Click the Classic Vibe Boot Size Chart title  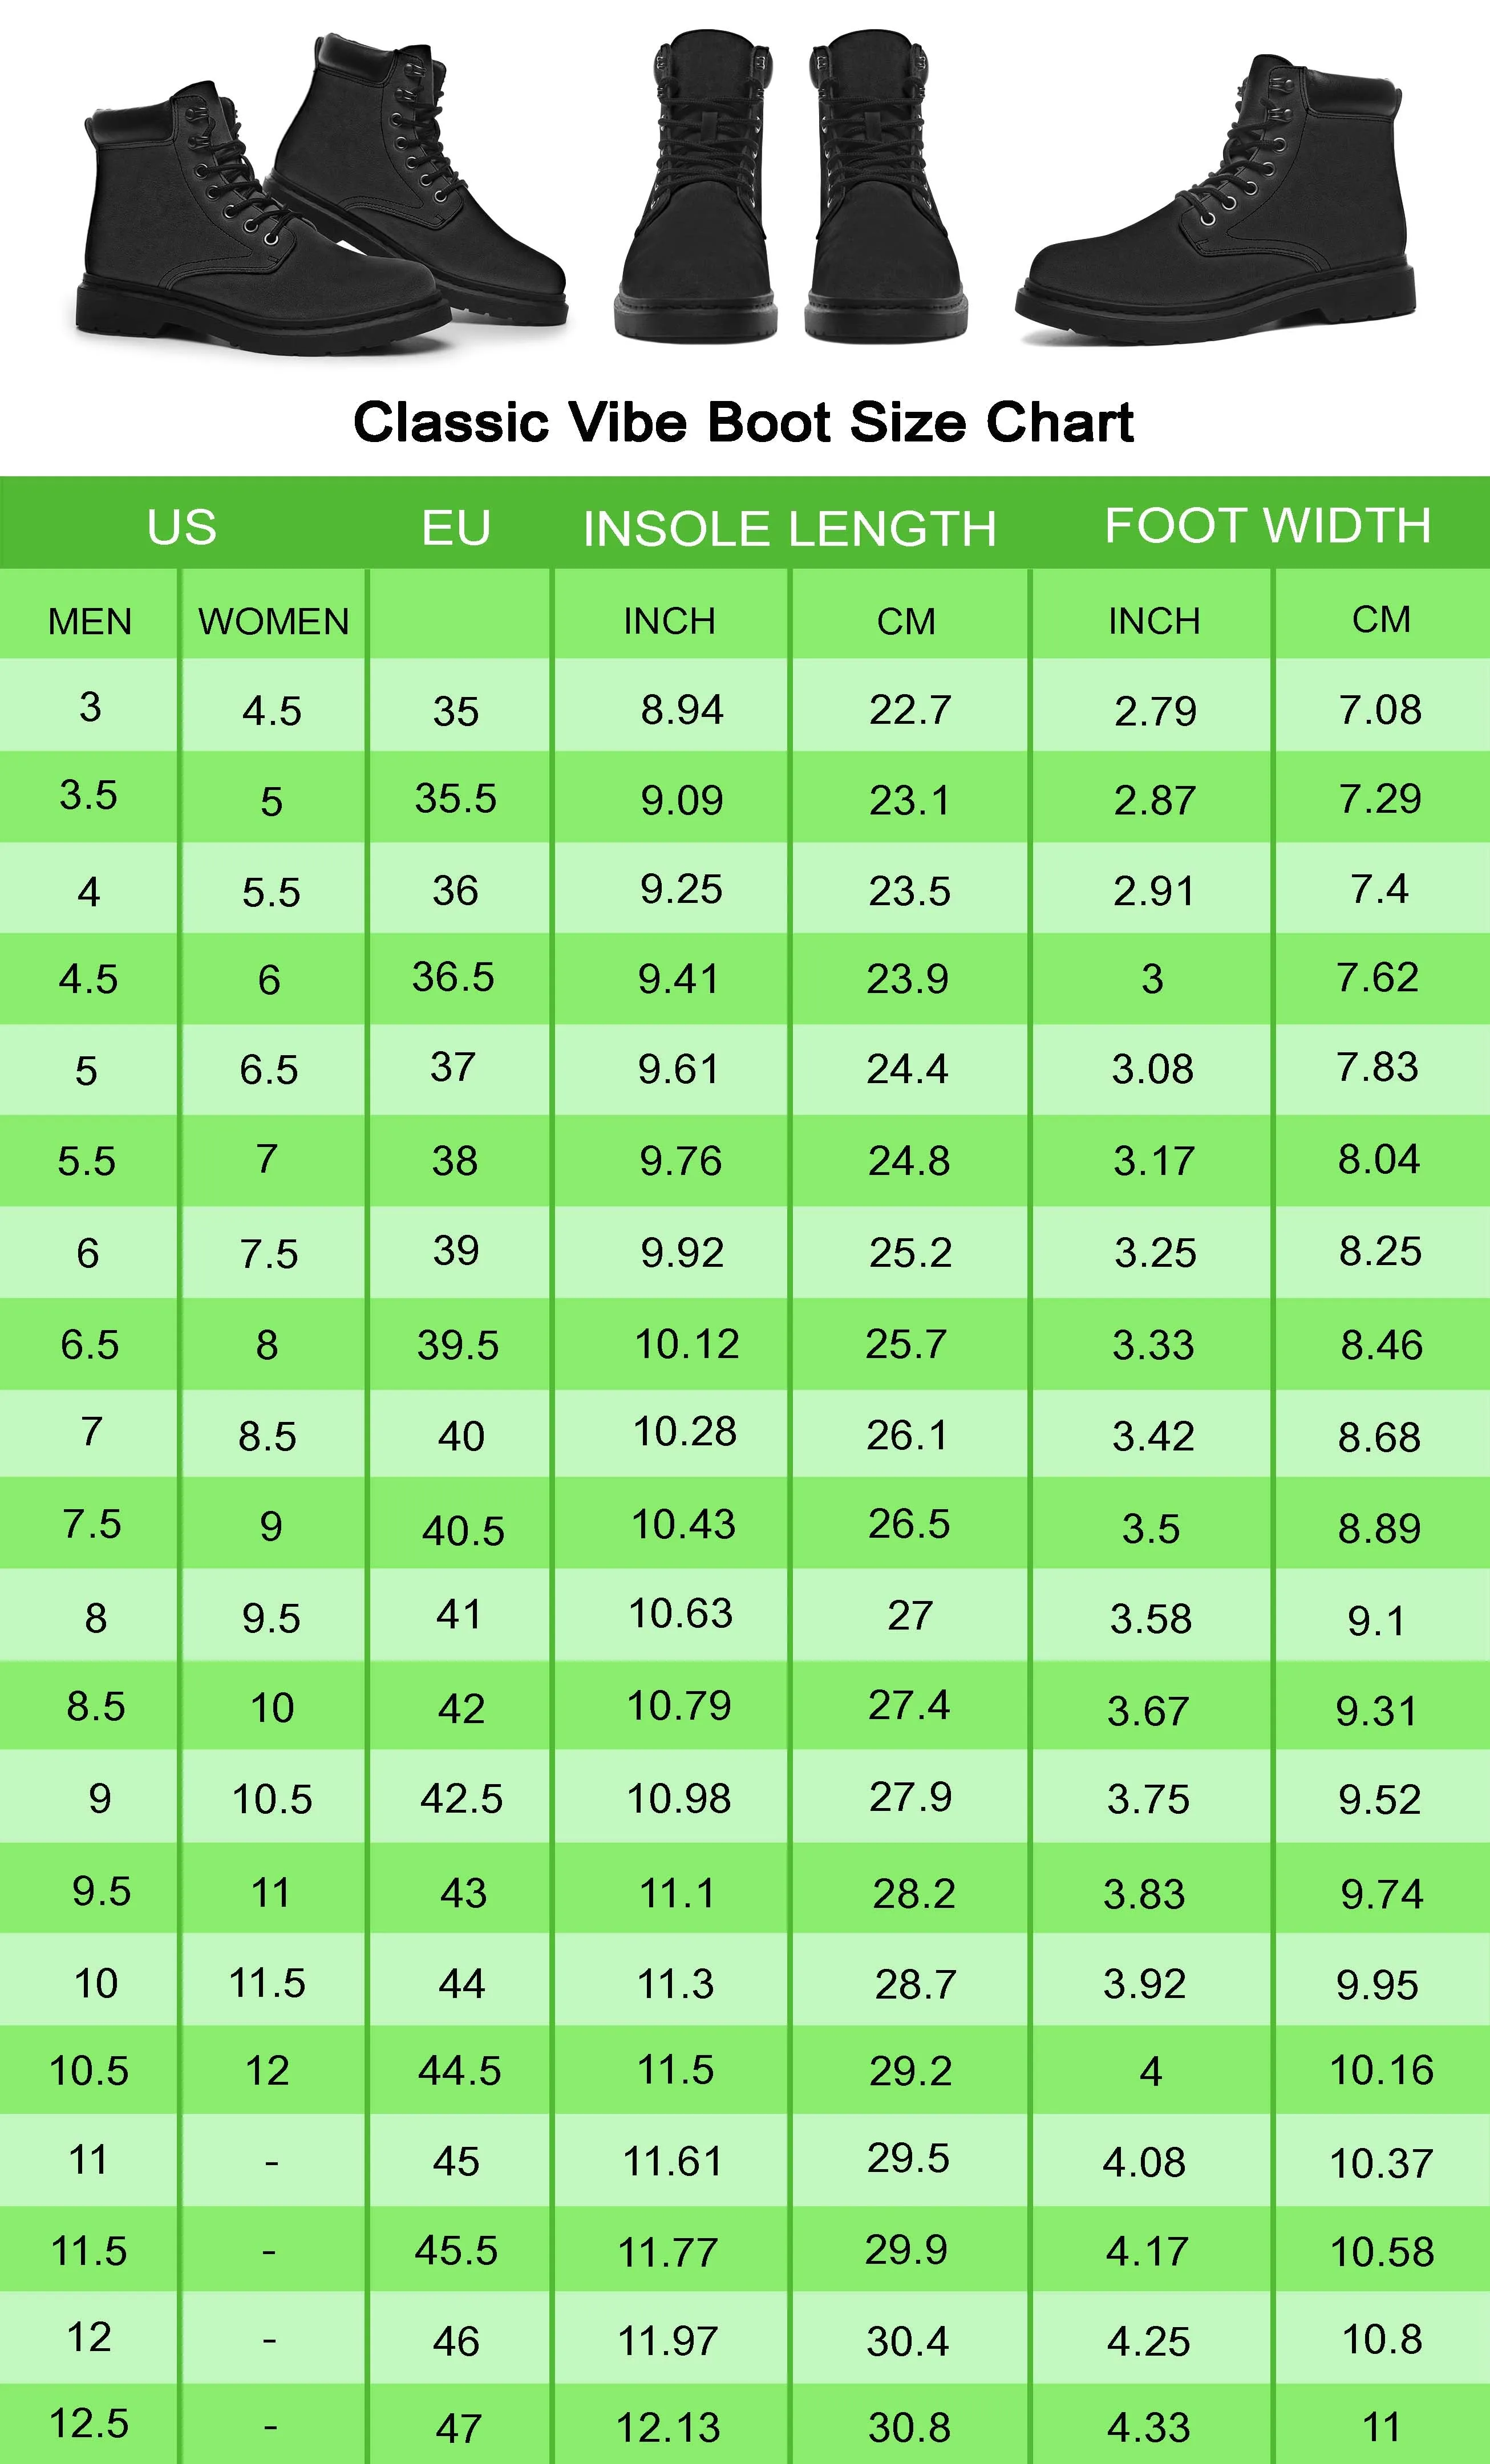(743, 422)
